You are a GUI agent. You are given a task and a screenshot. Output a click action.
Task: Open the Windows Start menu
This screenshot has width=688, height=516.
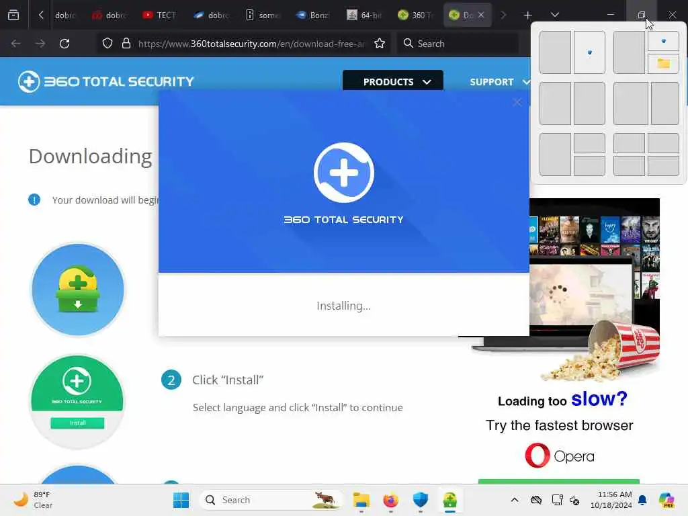[x=181, y=500]
